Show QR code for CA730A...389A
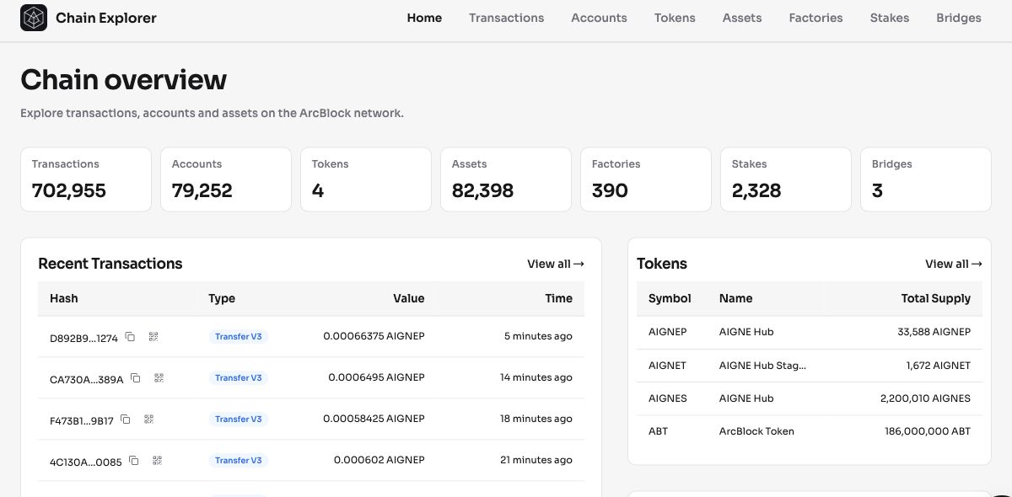The image size is (1012, 497). [159, 377]
